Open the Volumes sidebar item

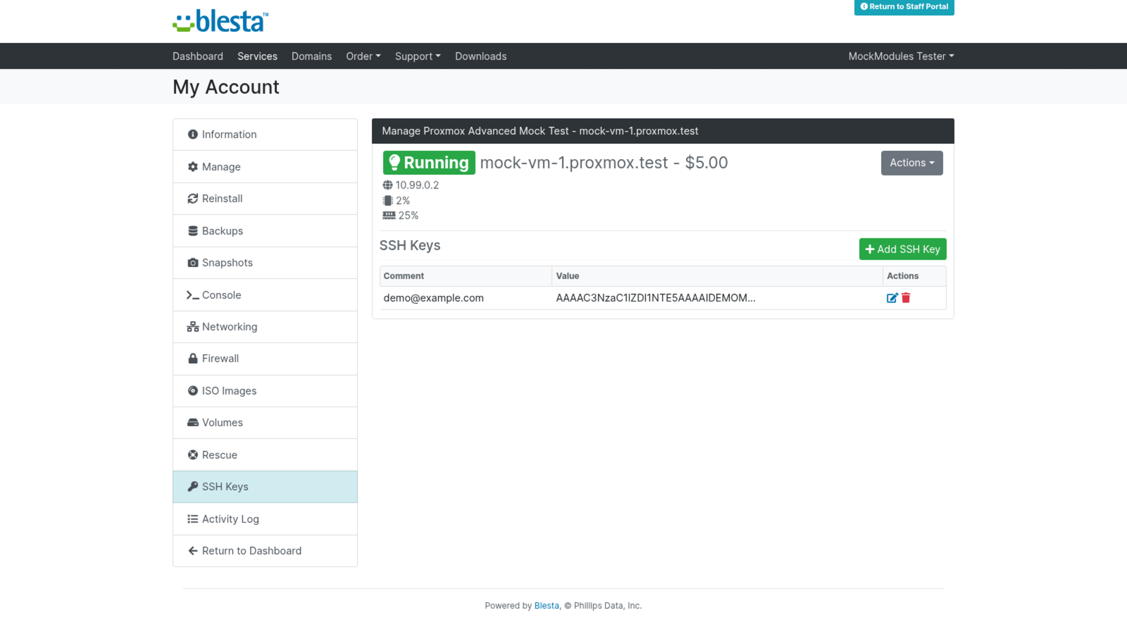click(265, 423)
